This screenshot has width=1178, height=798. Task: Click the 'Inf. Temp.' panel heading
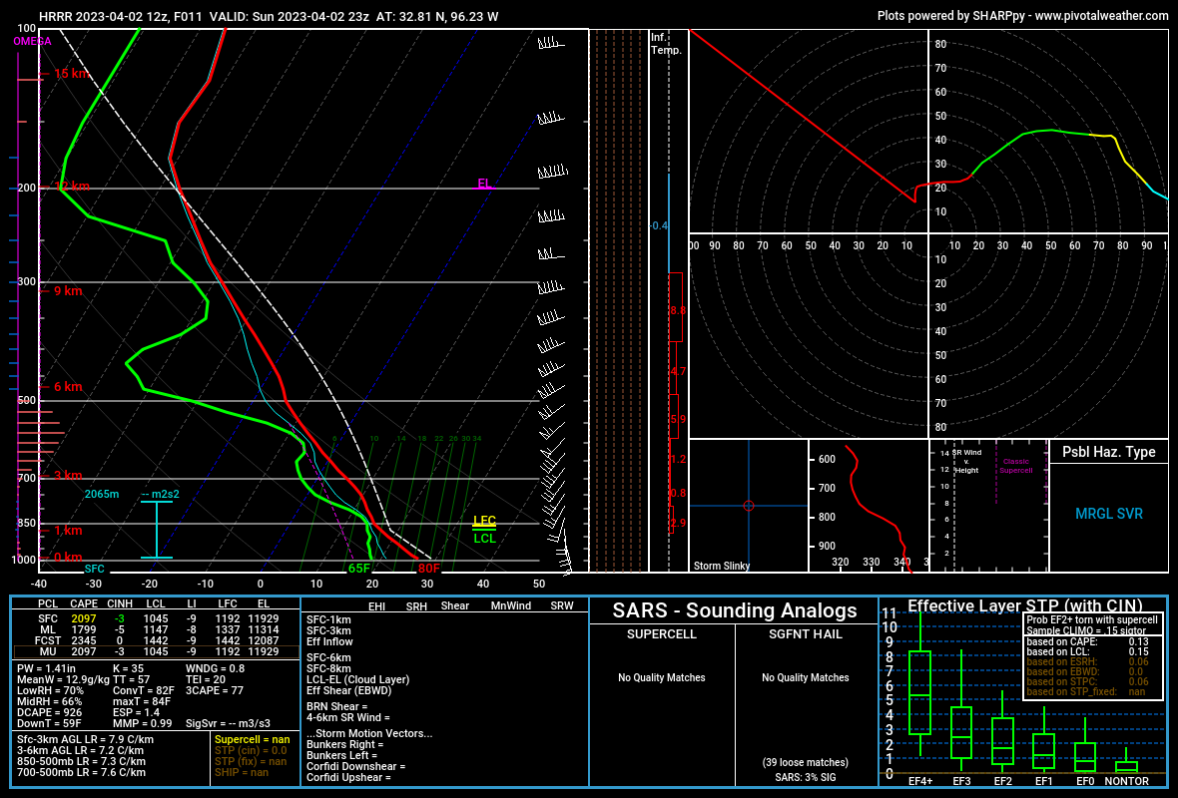pyautogui.click(x=666, y=44)
